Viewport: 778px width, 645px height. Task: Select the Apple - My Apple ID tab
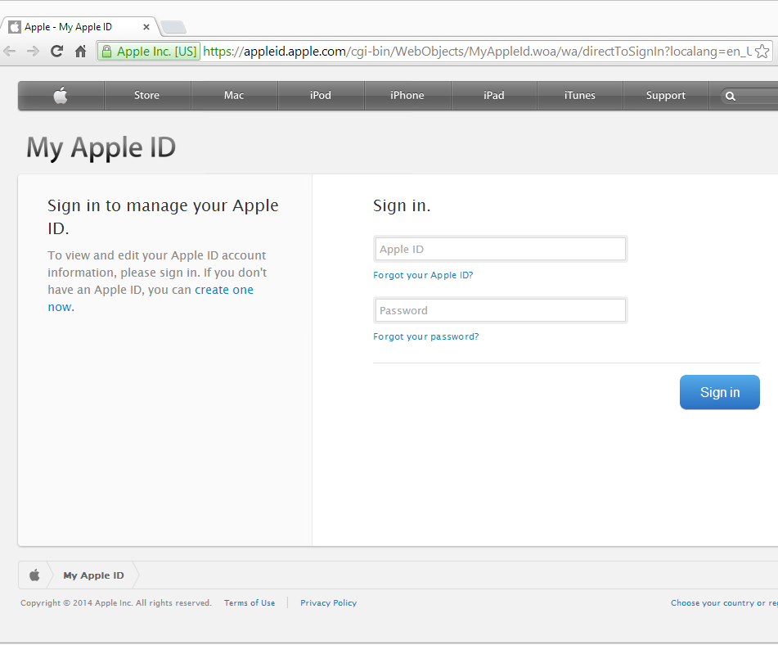[79, 27]
